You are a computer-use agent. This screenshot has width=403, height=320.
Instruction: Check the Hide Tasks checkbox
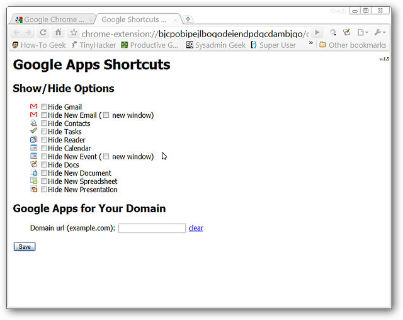pos(44,132)
